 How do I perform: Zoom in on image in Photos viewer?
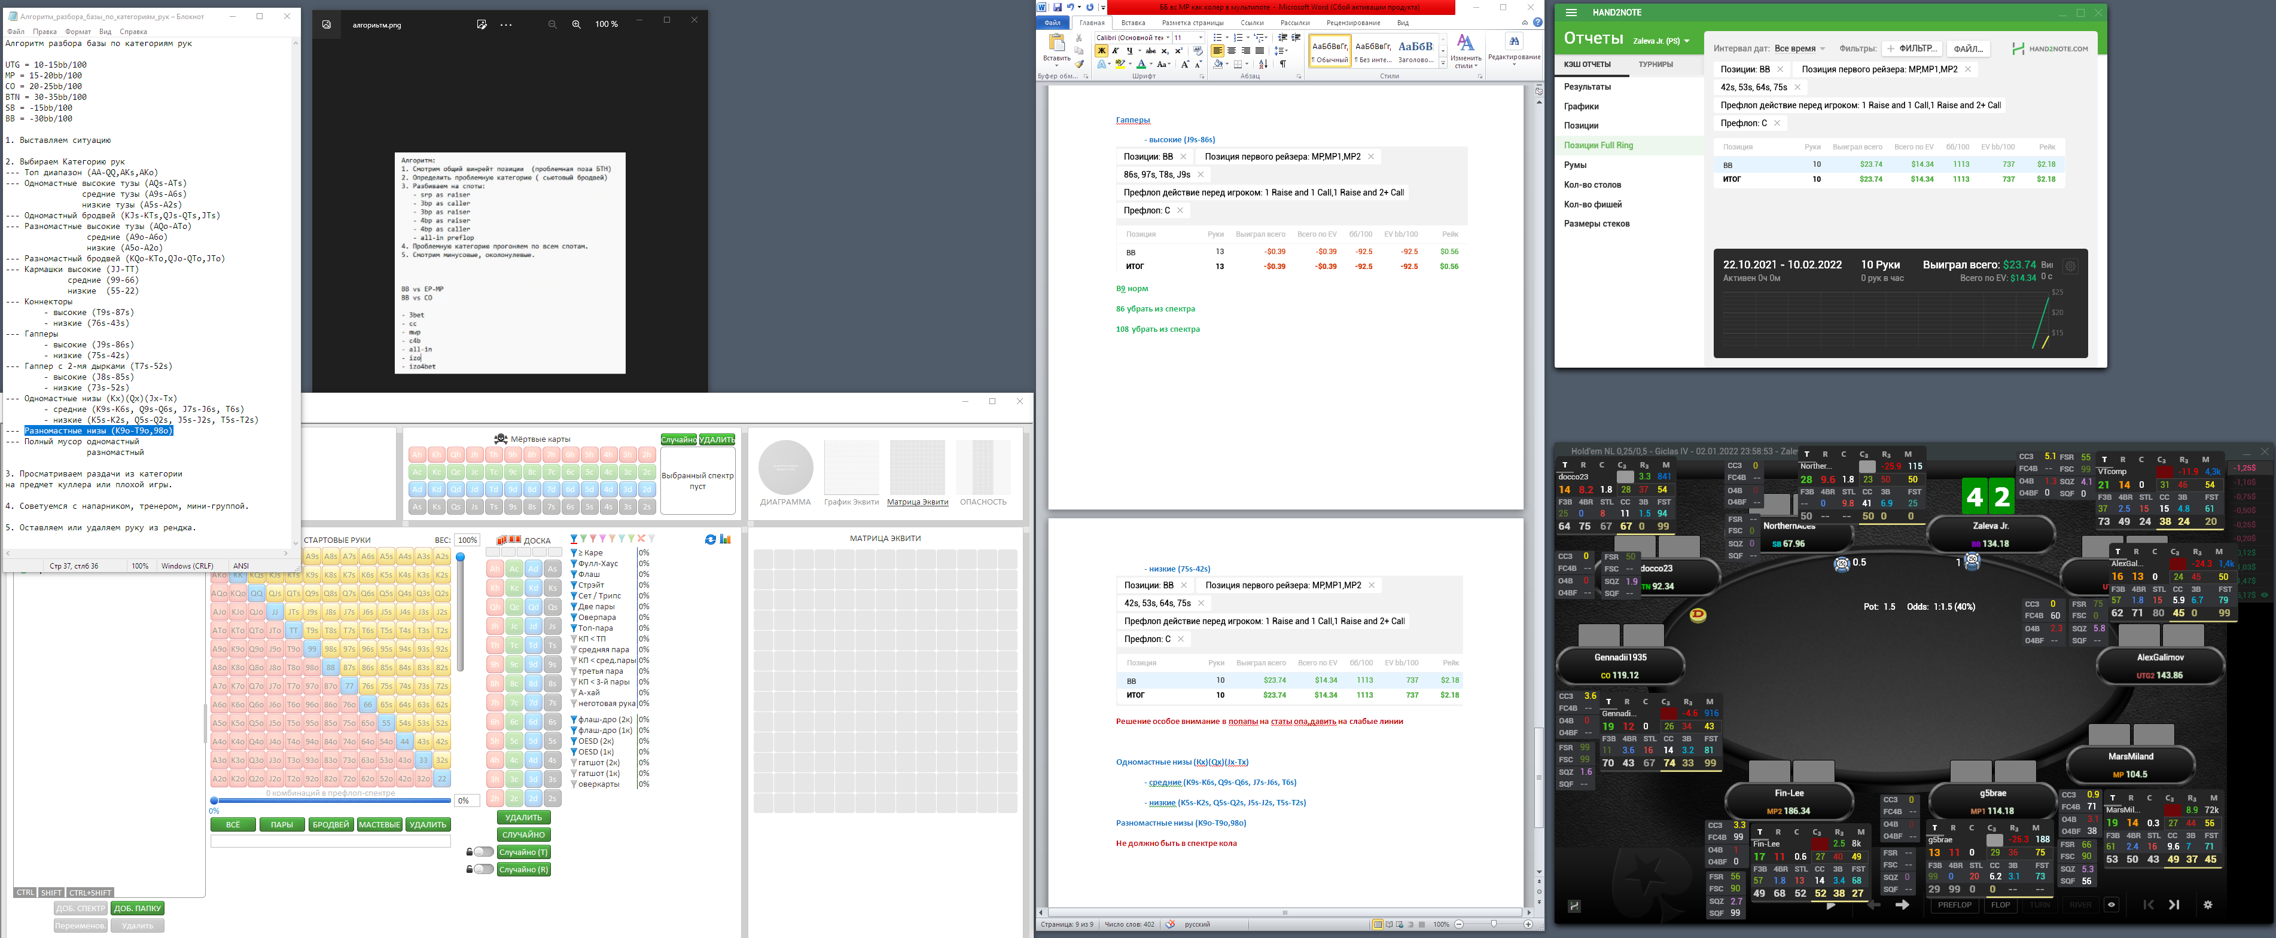pos(576,25)
